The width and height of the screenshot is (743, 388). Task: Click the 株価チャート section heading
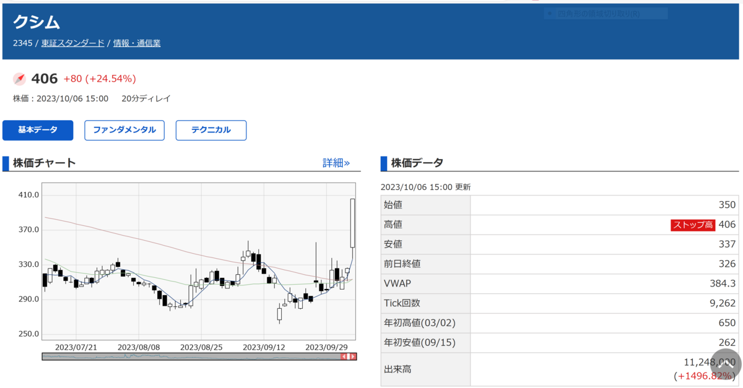[x=44, y=163]
